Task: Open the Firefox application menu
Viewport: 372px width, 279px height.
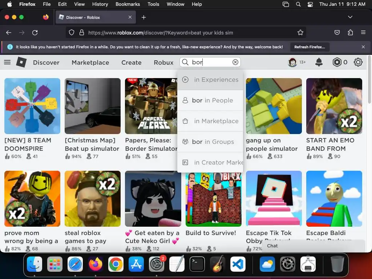Action: coord(363,32)
